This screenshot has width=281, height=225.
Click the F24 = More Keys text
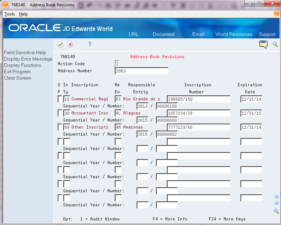[227, 219]
